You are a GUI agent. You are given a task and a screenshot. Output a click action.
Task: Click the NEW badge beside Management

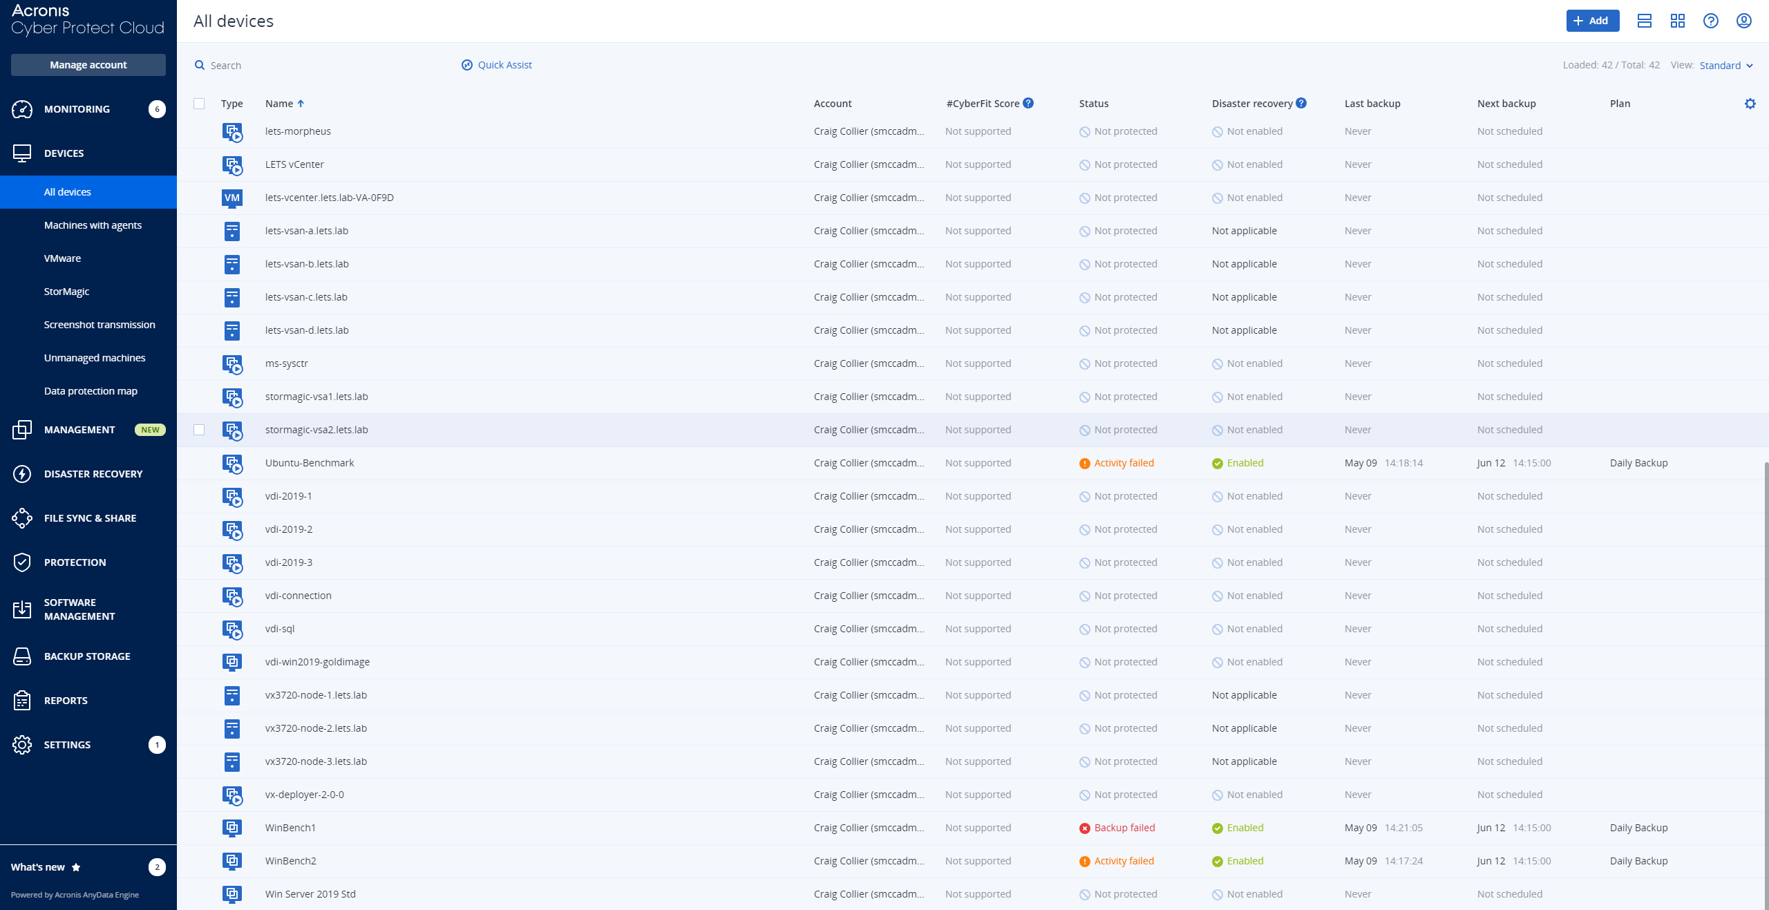pos(150,430)
